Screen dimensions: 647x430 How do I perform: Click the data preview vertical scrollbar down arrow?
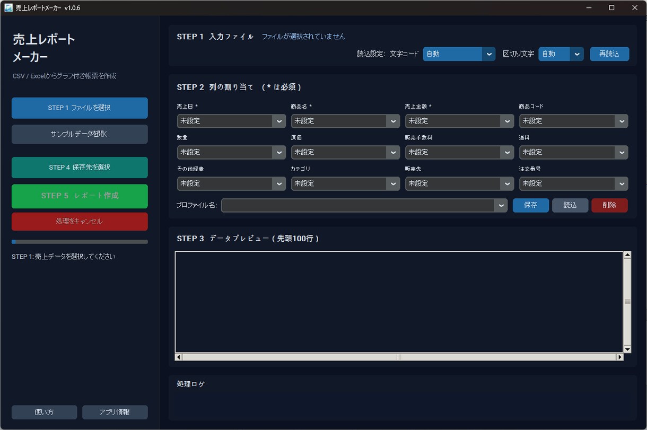pos(627,349)
